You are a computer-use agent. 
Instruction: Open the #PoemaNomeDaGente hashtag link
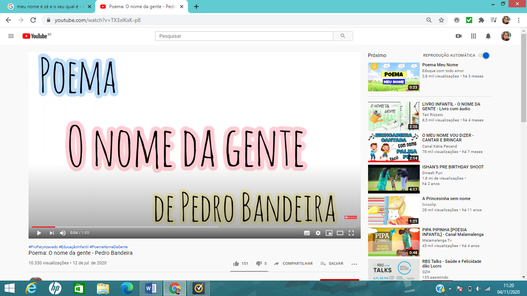(x=109, y=247)
